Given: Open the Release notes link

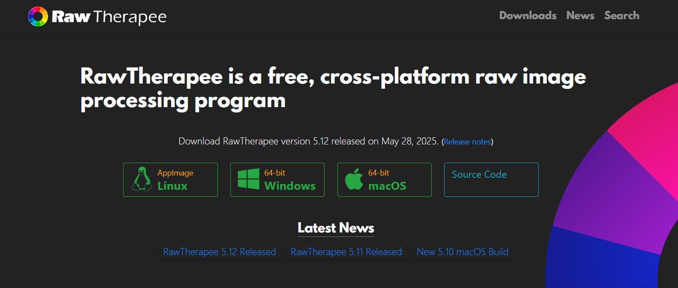Looking at the screenshot, I should (467, 142).
